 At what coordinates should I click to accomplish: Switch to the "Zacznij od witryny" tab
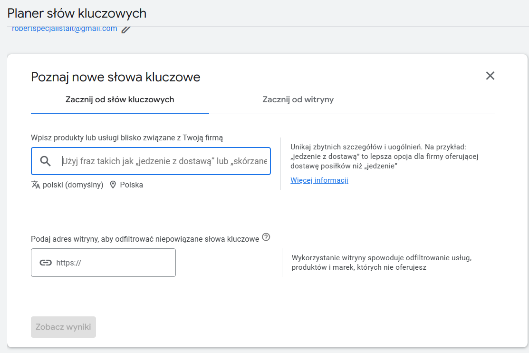click(298, 100)
